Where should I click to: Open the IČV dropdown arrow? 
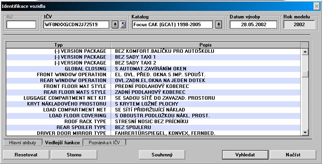pyautogui.click(x=115, y=25)
